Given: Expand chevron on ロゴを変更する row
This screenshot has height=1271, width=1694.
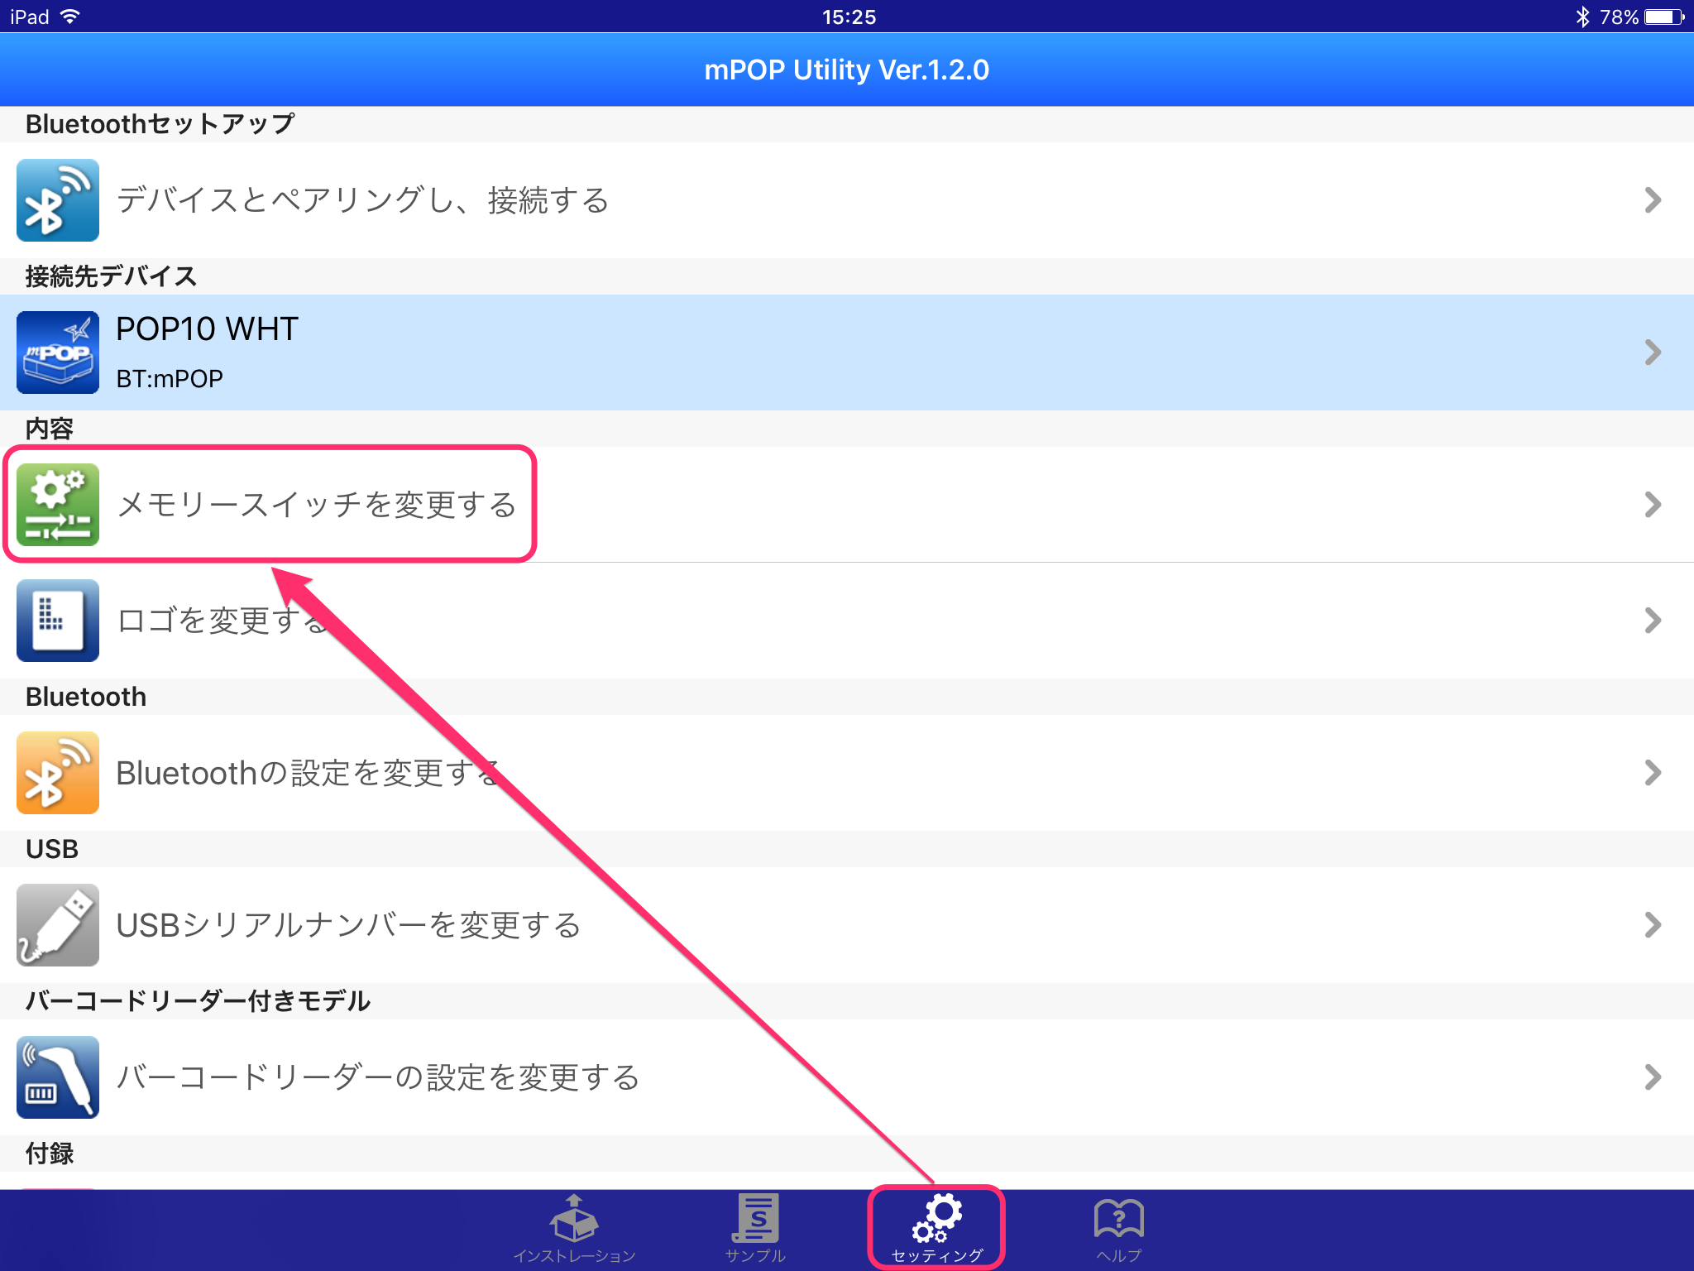Looking at the screenshot, I should [x=1652, y=621].
